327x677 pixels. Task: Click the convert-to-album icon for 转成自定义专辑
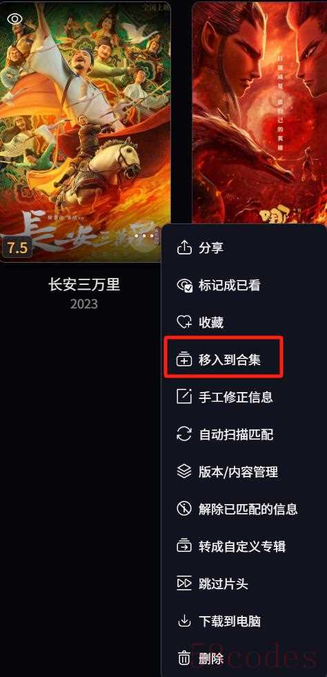[184, 546]
